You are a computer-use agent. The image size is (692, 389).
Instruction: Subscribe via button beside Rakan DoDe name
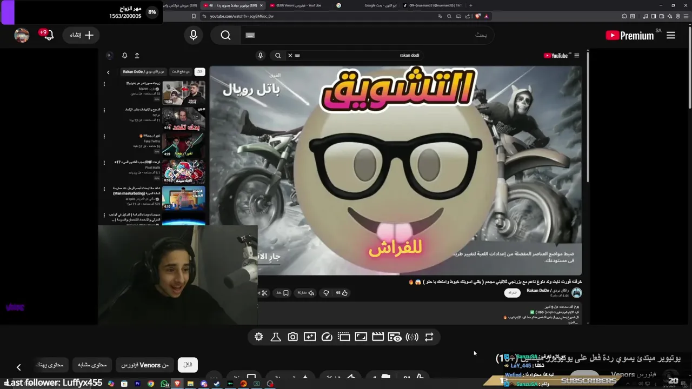512,292
